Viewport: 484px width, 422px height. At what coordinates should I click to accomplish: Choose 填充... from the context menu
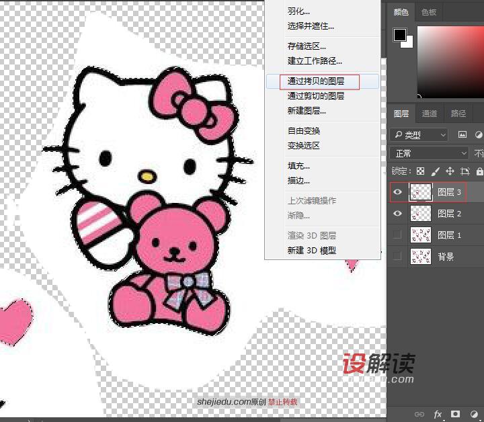point(298,166)
